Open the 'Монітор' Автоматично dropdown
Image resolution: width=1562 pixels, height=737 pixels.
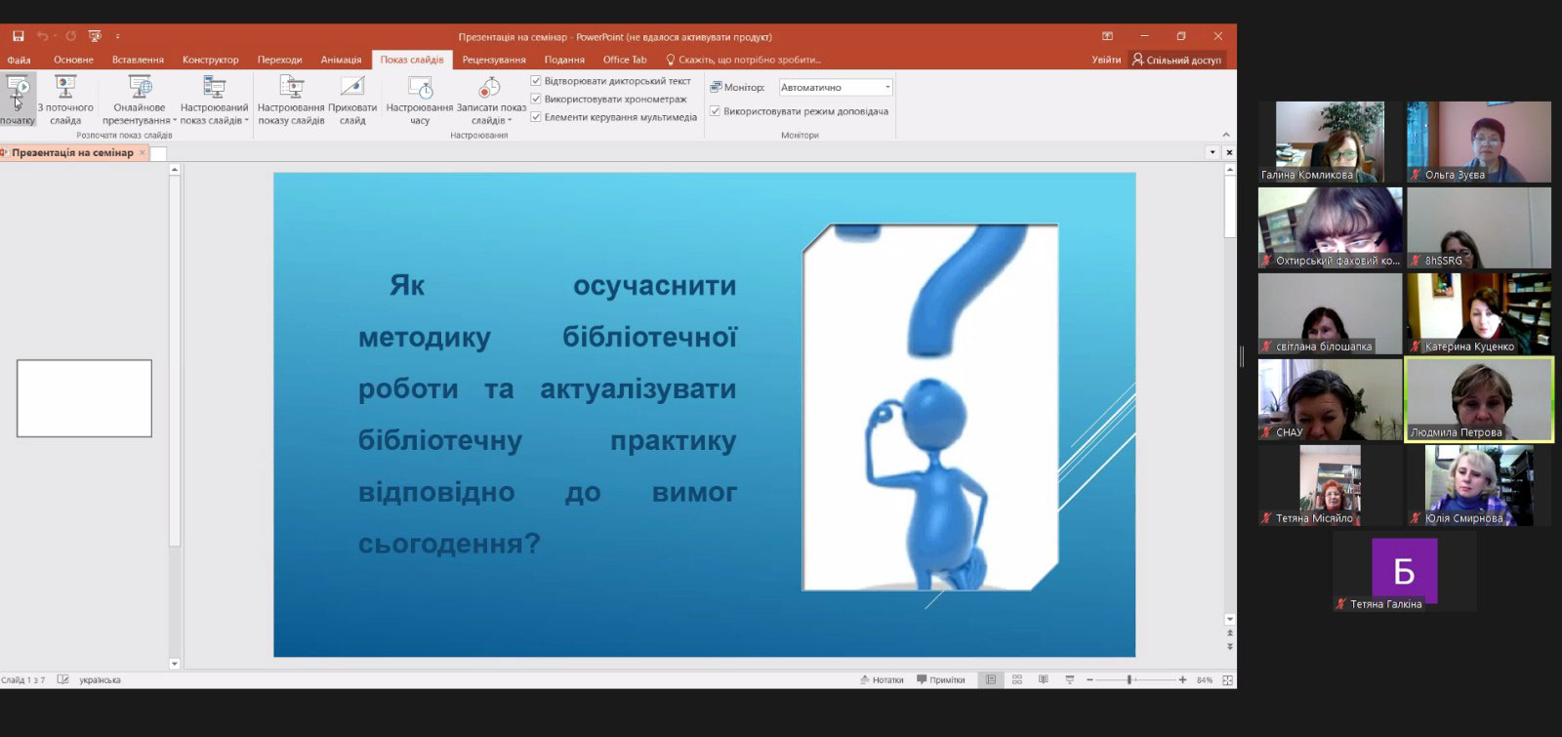pyautogui.click(x=836, y=87)
